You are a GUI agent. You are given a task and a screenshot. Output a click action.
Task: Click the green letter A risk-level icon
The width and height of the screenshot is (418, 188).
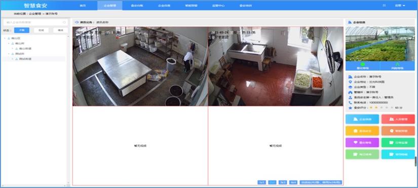397,64
